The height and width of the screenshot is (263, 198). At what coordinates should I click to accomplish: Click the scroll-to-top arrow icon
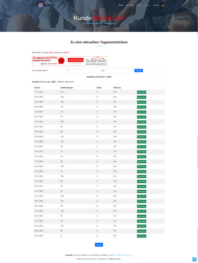point(194,259)
